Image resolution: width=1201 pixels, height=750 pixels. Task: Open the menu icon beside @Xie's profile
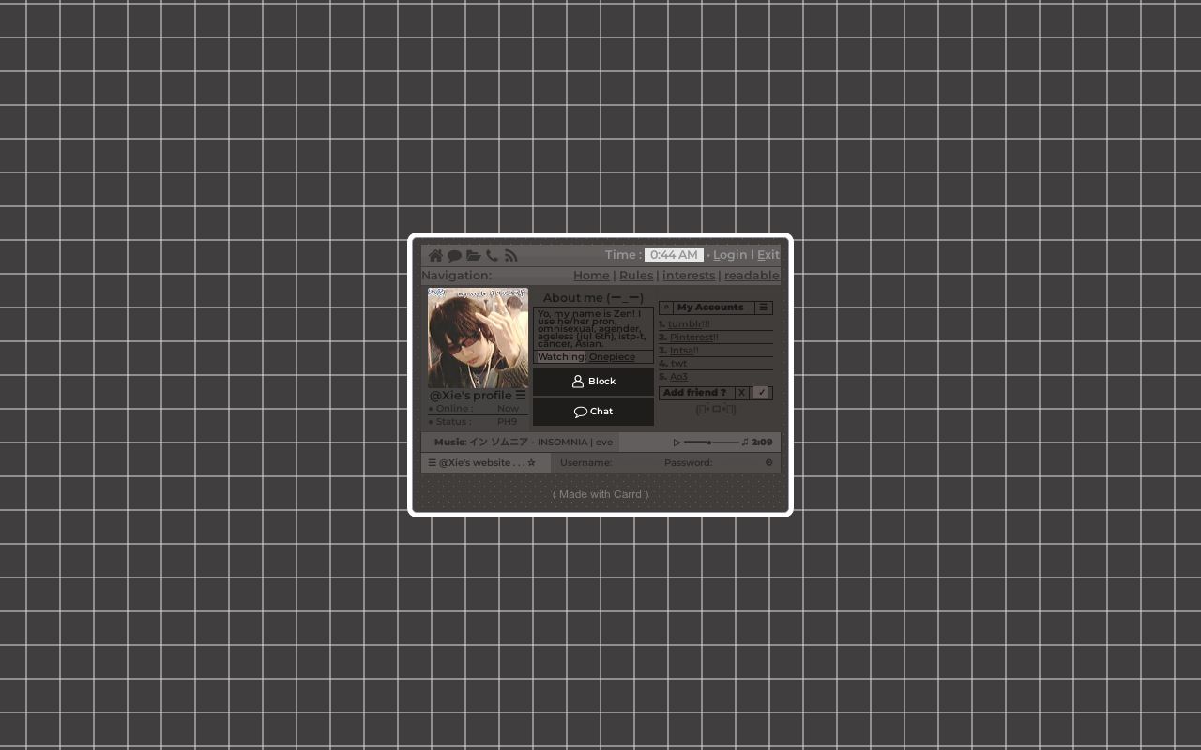coord(521,395)
